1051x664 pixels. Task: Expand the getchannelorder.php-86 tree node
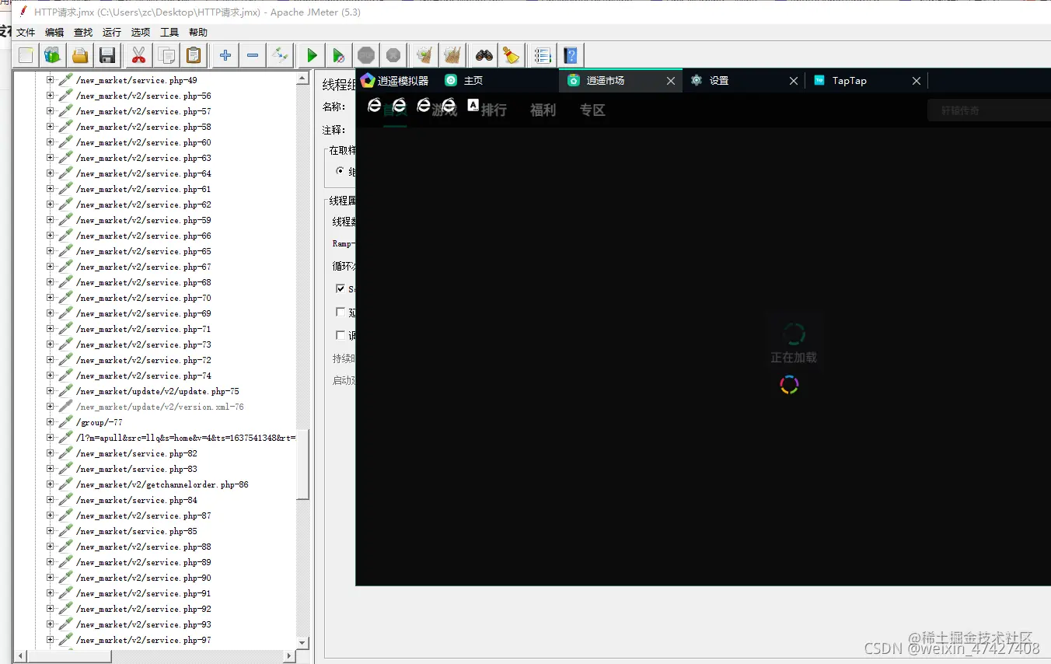[51, 484]
